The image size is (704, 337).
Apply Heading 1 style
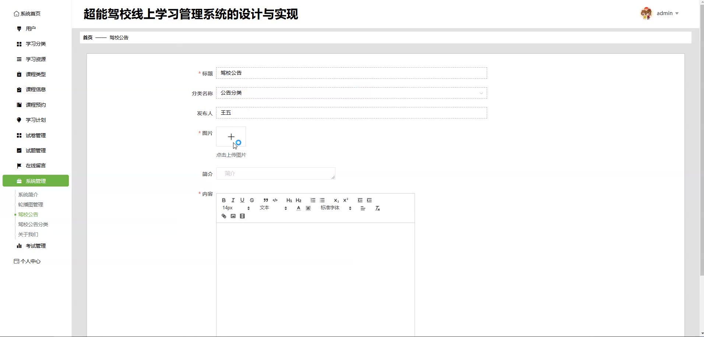click(x=289, y=200)
